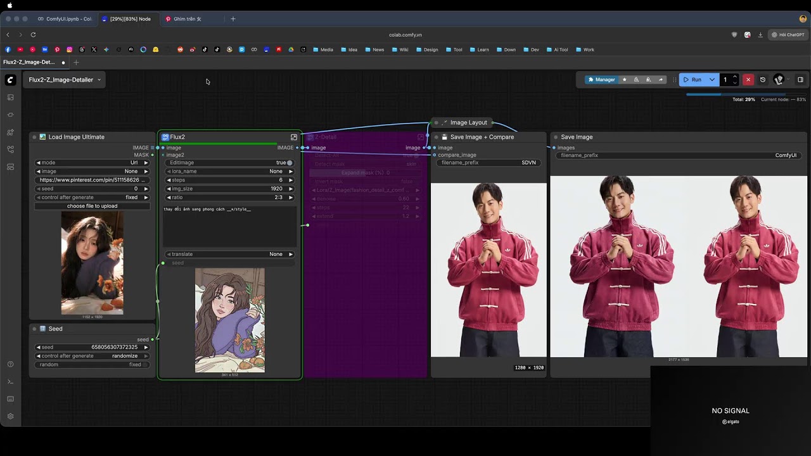811x456 pixels.
Task: Click the Run queue button
Action: pos(692,80)
